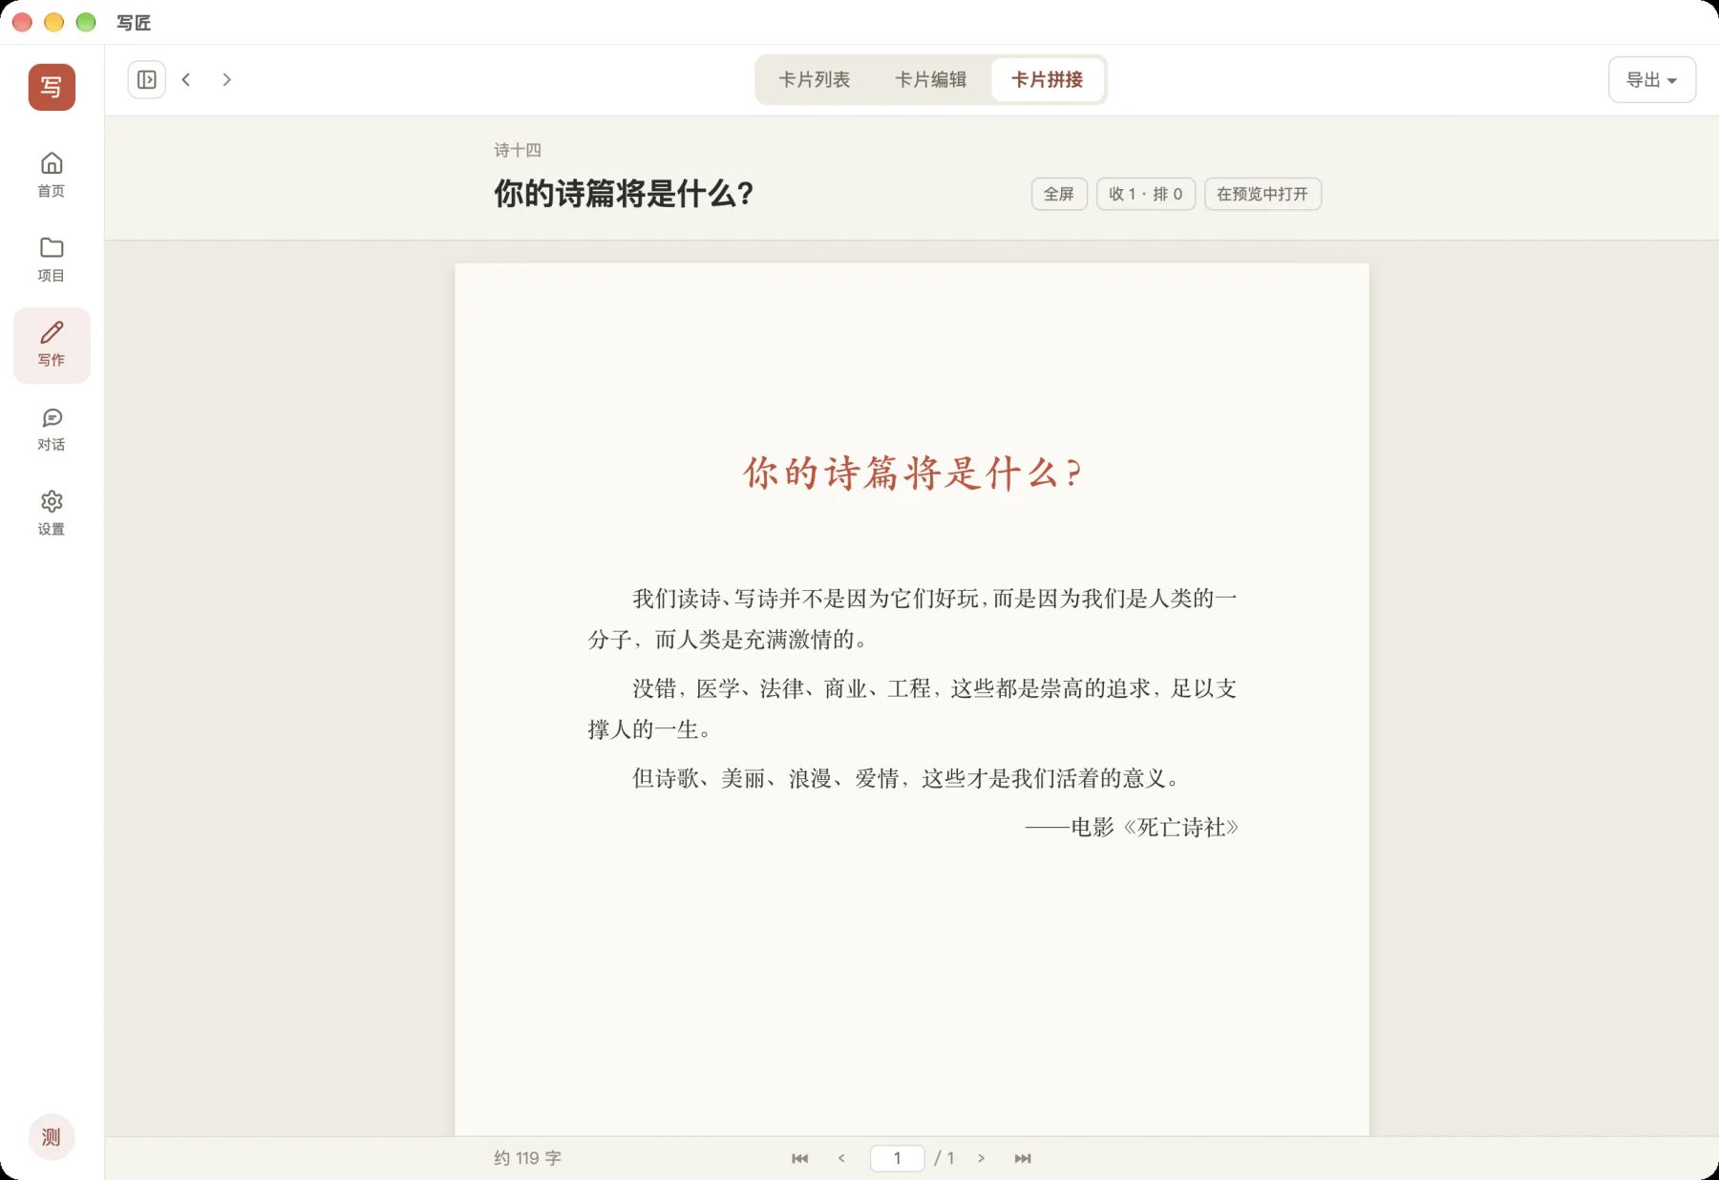The height and width of the screenshot is (1180, 1719).
Task: Open the 首页 home section
Action: pyautogui.click(x=52, y=175)
